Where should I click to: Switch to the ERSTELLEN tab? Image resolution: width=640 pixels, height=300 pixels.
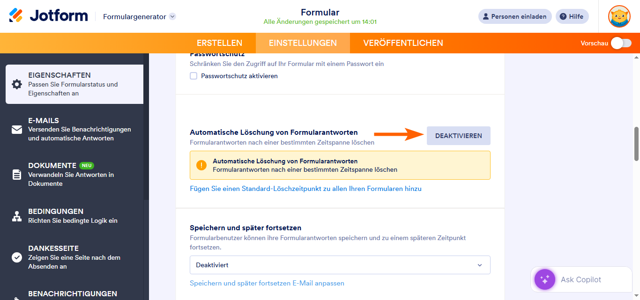pos(219,43)
